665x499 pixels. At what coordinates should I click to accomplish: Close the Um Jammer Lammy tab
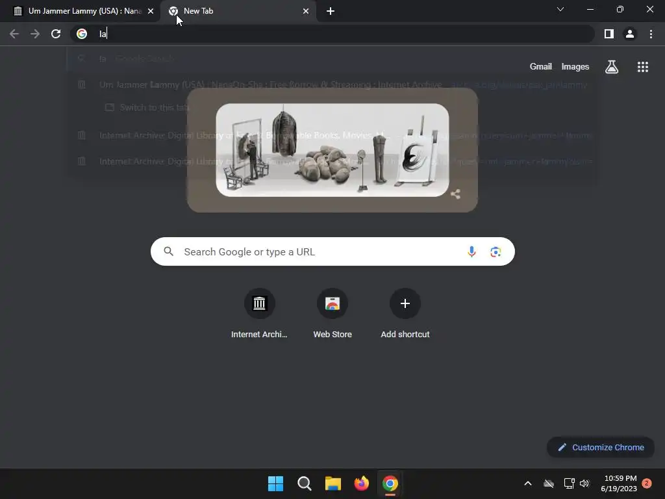tap(151, 11)
